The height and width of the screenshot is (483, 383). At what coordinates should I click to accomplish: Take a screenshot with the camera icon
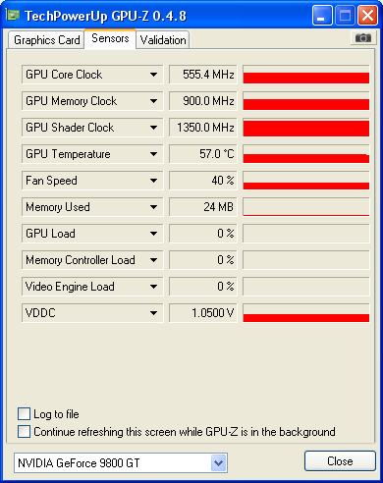[362, 38]
